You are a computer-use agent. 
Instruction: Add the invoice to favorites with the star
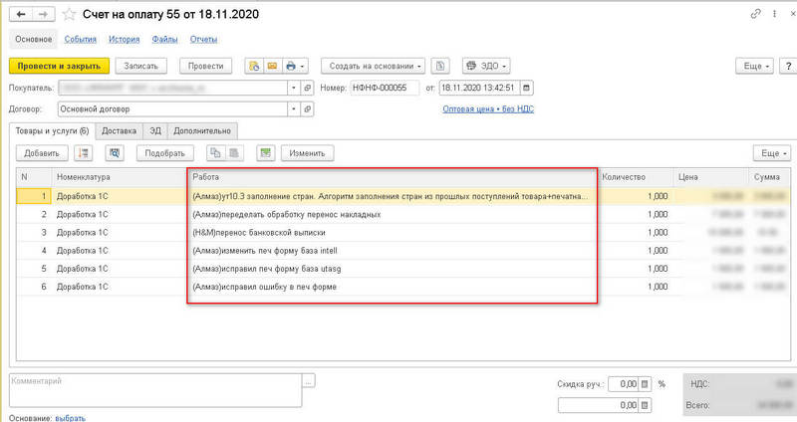click(68, 15)
